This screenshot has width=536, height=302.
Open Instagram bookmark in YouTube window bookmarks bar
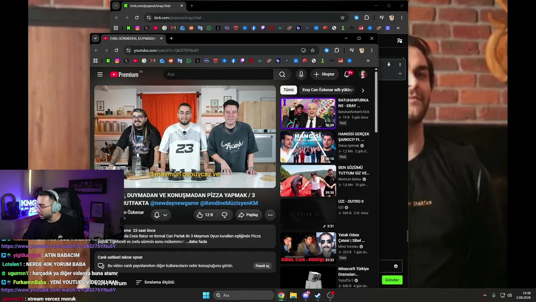117,61
